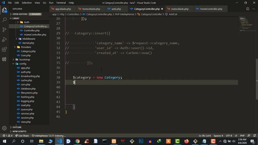The height and width of the screenshot is (145, 258).
Task: Open the Run and Debug view
Action: (4, 39)
